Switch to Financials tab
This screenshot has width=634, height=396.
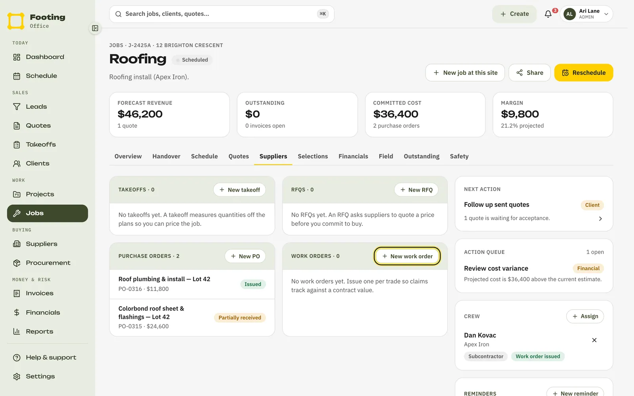[353, 156]
